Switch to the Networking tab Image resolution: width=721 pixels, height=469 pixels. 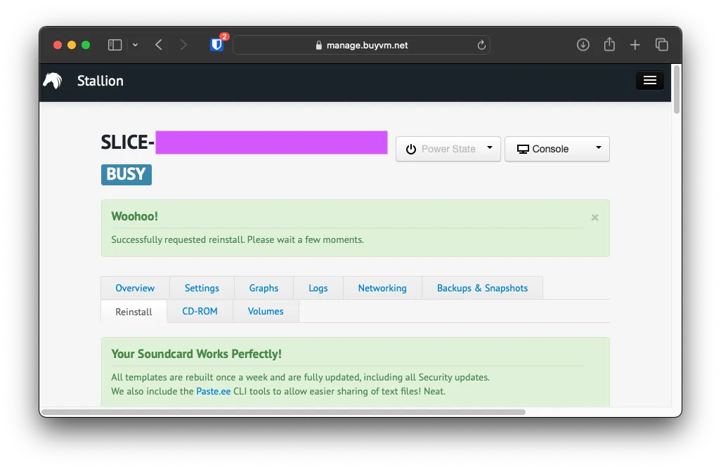pos(382,288)
